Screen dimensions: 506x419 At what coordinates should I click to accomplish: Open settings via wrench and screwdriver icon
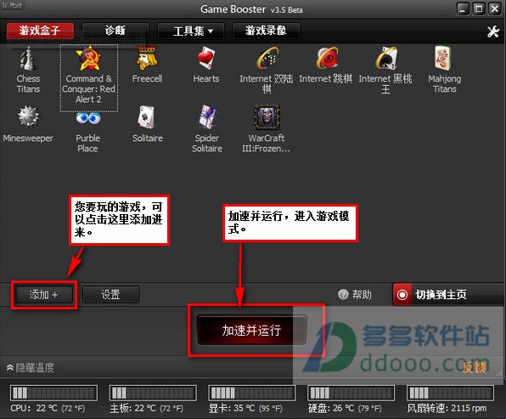pyautogui.click(x=493, y=31)
